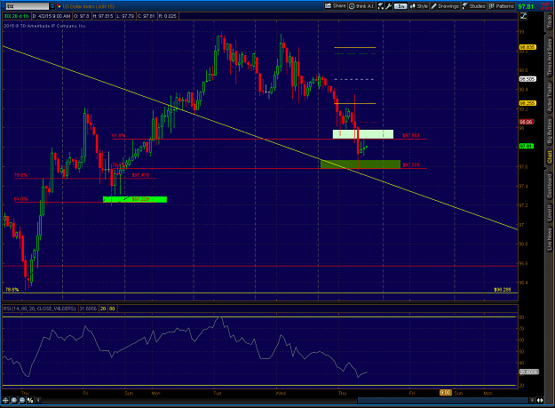Click the yellow 98.255 price bubble

click(x=527, y=103)
